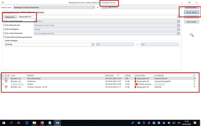This screenshot has width=201, height=126.
Task: Sort results by the attachment paperclip column
Action: (9, 75)
